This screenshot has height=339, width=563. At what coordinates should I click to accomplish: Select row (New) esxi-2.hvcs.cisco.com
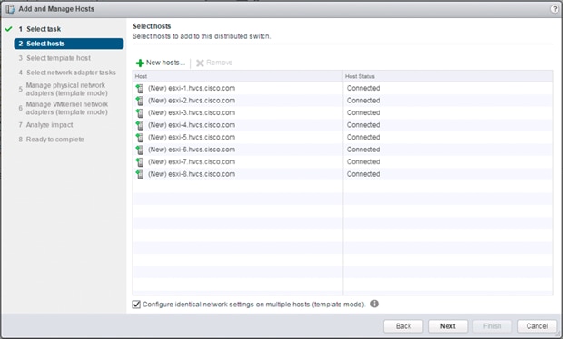coord(343,101)
